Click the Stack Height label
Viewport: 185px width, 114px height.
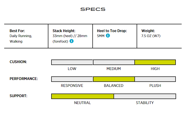[64, 31]
